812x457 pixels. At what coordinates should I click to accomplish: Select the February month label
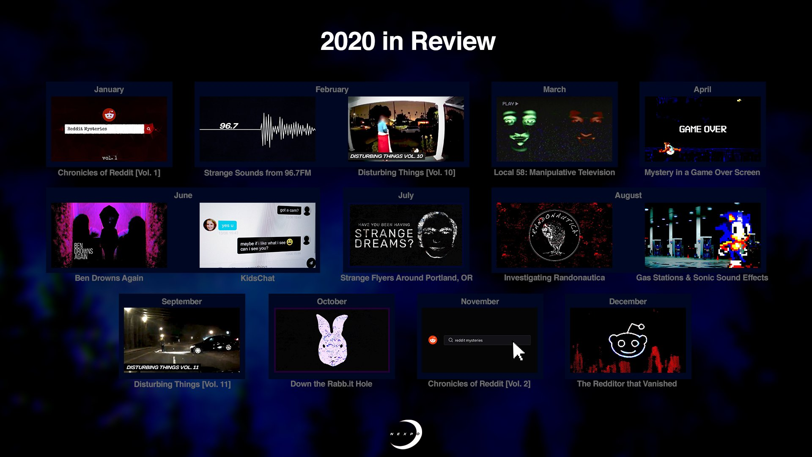[332, 89]
